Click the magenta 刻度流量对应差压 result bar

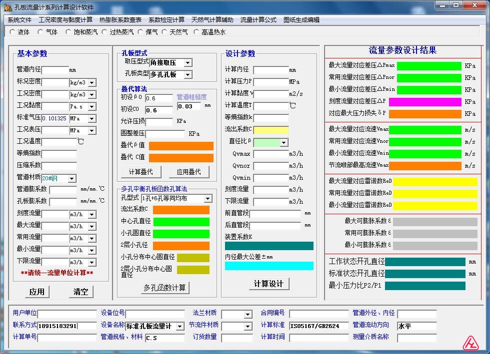pos(424,102)
